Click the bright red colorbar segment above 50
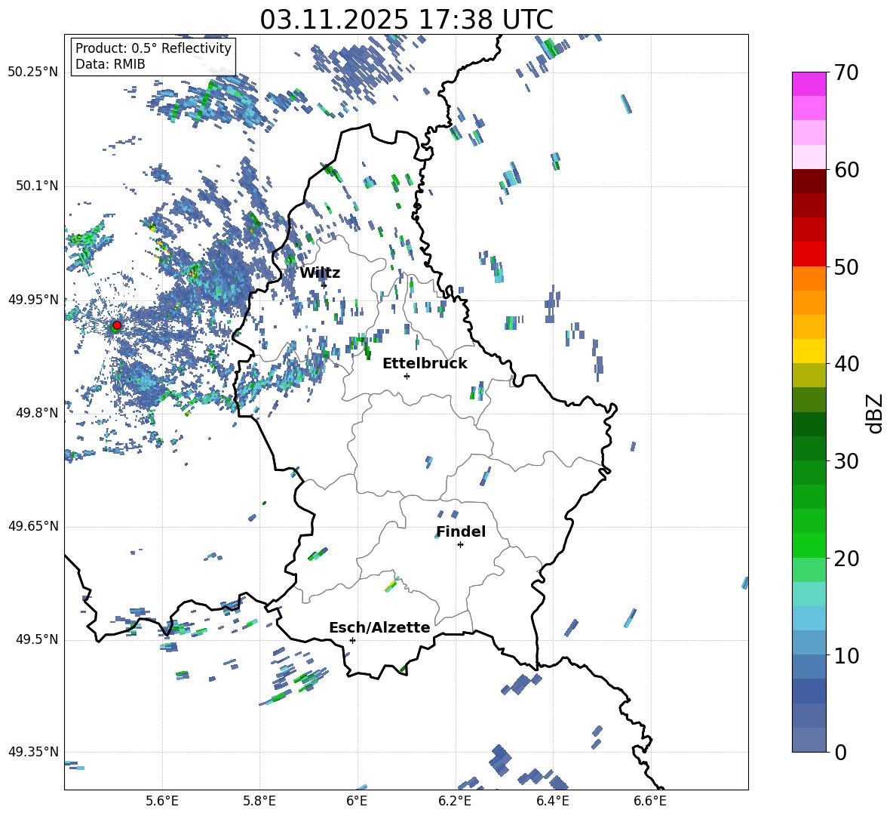This screenshot has width=893, height=816. [809, 254]
